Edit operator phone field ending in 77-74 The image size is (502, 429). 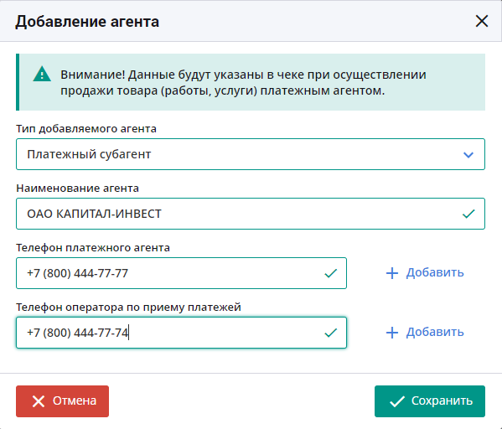pyautogui.click(x=181, y=333)
